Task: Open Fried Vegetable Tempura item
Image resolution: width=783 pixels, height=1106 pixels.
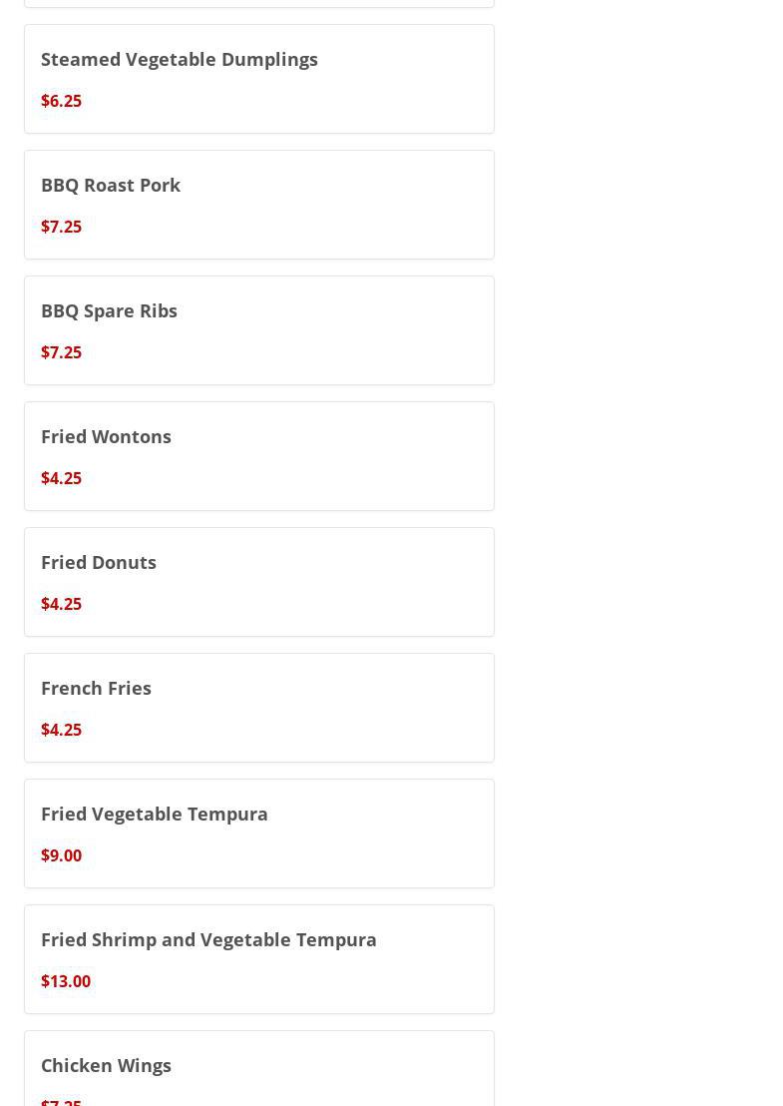Action: click(155, 814)
